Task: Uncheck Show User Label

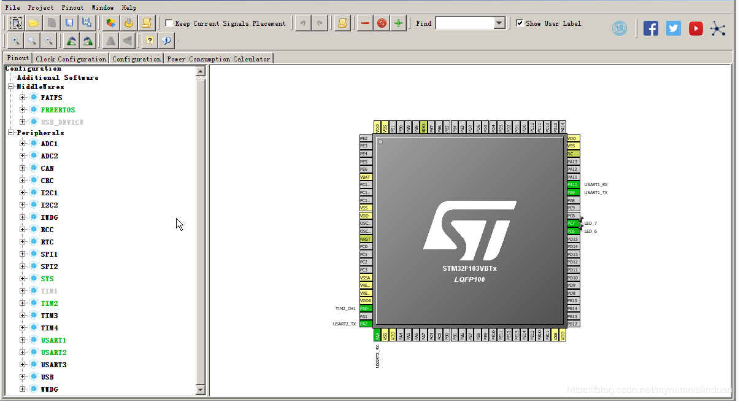Action: [520, 23]
